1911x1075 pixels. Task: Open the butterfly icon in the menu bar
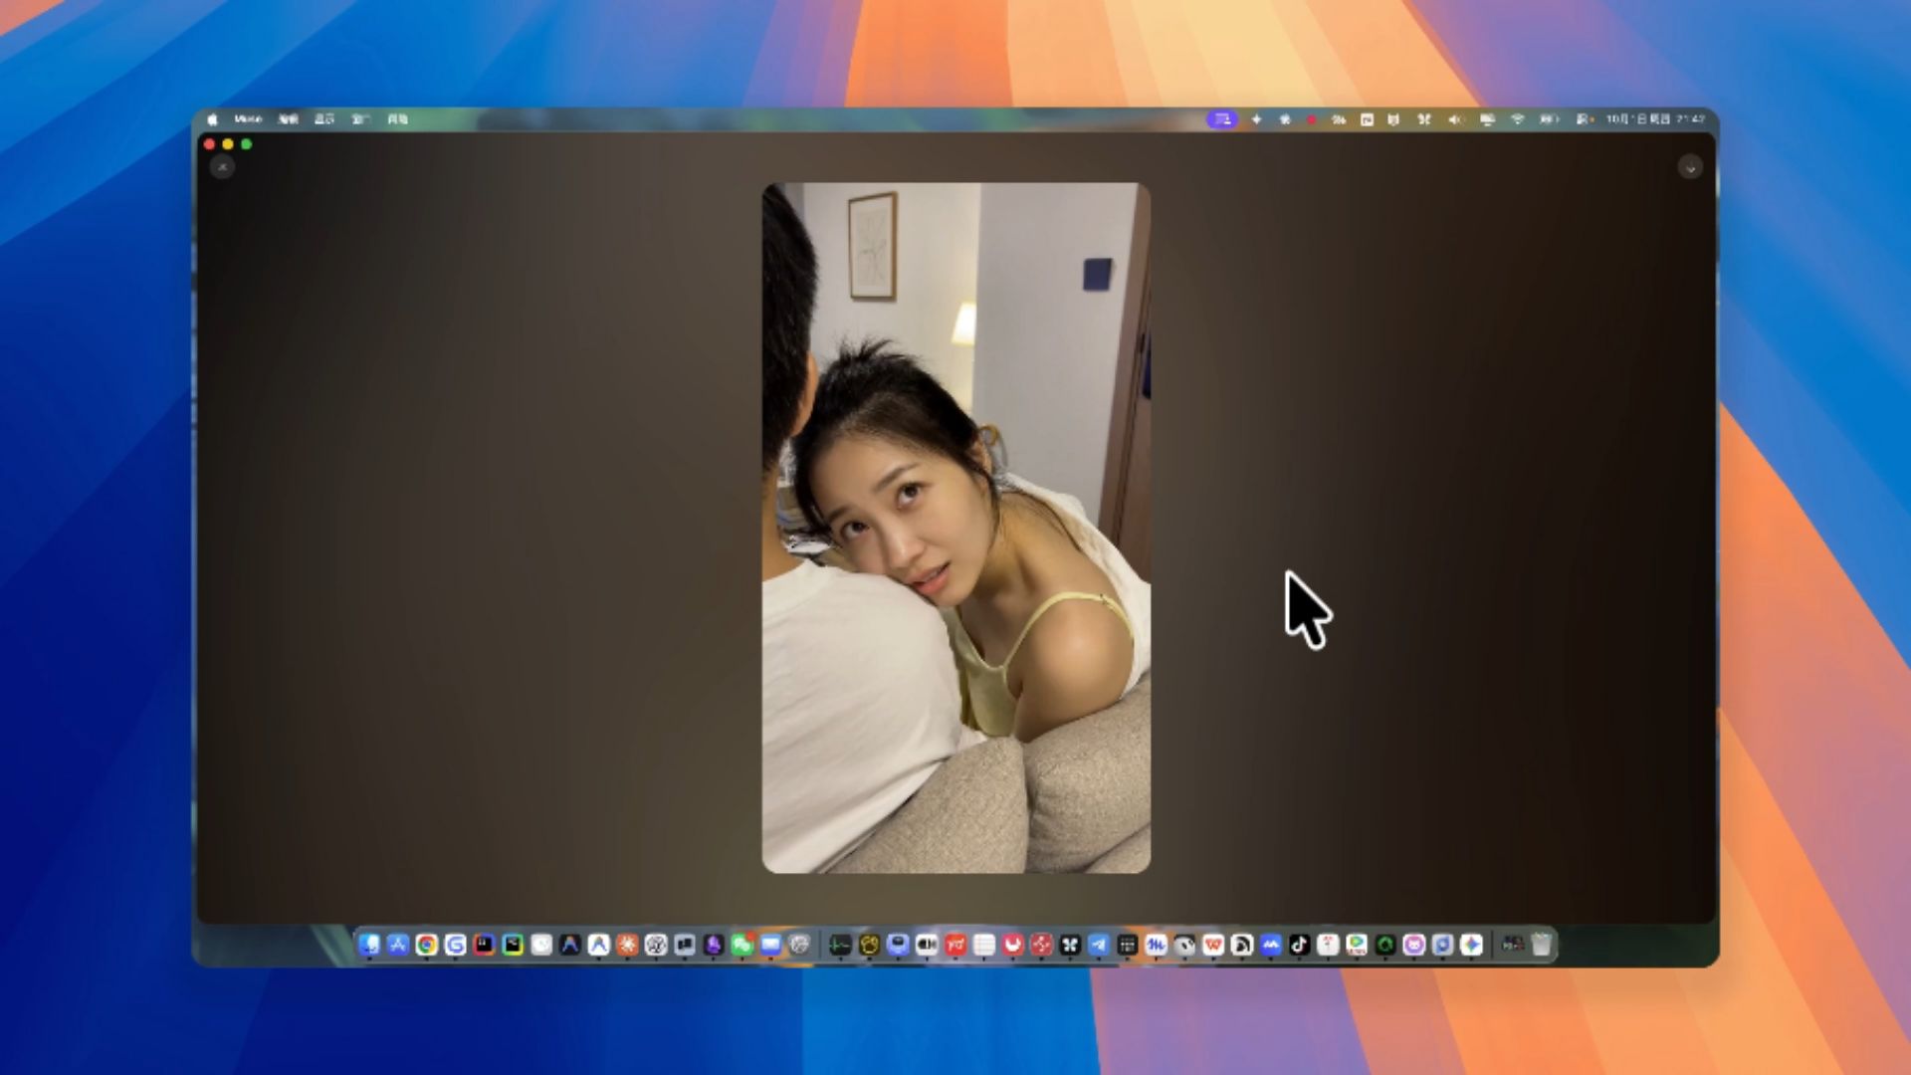[x=1424, y=119]
